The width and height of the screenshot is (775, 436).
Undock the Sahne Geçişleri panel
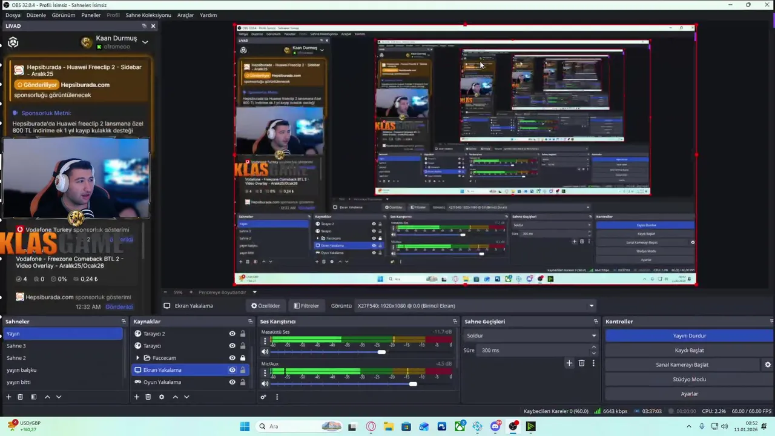click(596, 322)
